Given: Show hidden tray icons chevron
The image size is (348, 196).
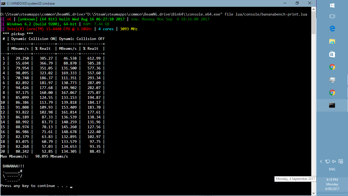Looking at the screenshot, I should pyautogui.click(x=321, y=161).
